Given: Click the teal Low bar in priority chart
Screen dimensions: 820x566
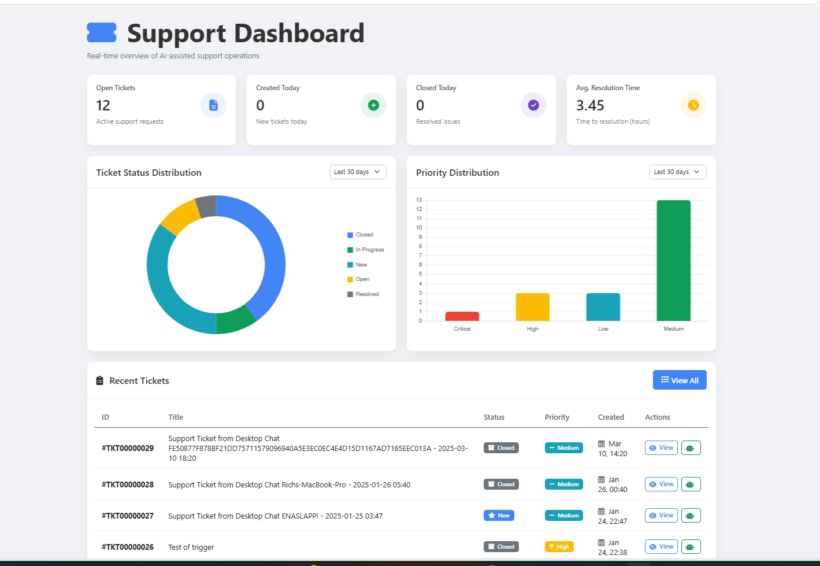Looking at the screenshot, I should click(603, 307).
